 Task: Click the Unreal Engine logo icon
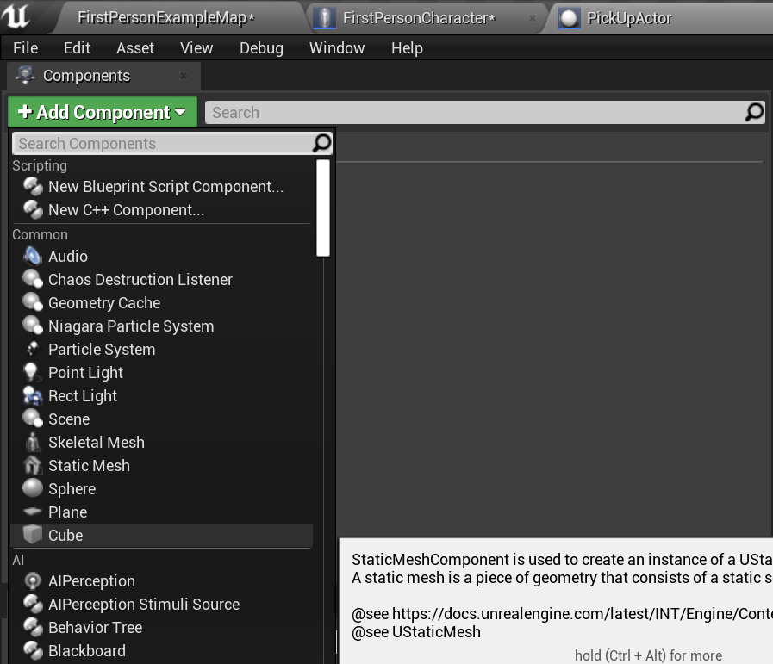click(x=16, y=16)
